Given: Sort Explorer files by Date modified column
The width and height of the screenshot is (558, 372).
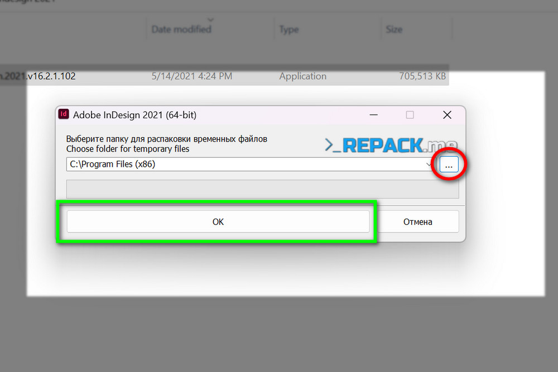Looking at the screenshot, I should tap(181, 29).
